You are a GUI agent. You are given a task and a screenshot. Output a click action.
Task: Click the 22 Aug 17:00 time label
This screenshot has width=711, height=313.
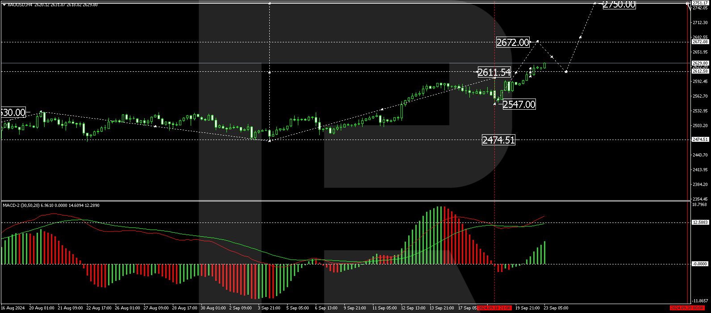click(99, 308)
